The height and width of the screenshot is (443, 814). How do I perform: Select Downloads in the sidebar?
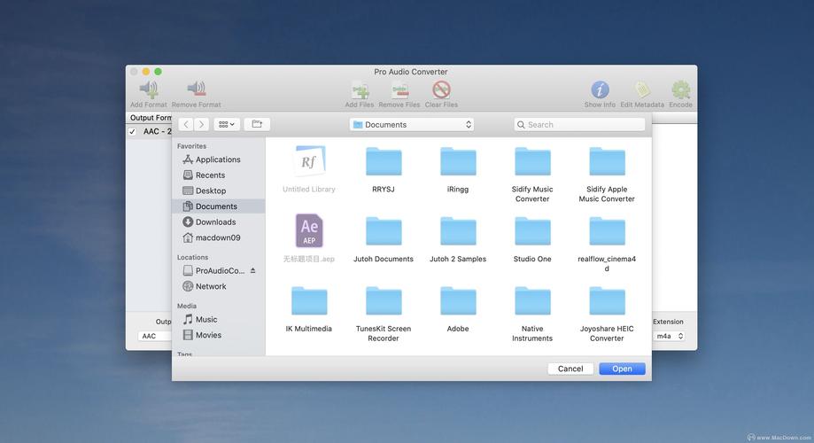(x=218, y=221)
